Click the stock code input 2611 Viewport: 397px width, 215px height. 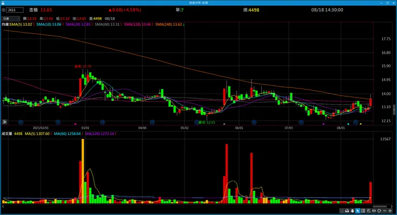pyautogui.click(x=15, y=10)
